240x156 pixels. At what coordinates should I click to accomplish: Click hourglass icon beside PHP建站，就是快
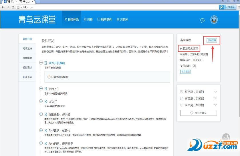point(45,131)
